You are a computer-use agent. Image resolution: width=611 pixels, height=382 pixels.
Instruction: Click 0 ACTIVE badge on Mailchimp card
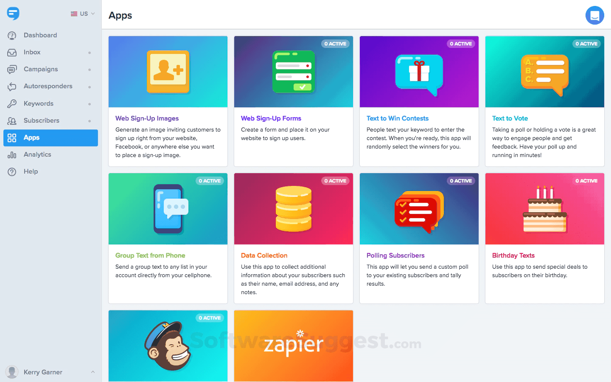click(210, 318)
